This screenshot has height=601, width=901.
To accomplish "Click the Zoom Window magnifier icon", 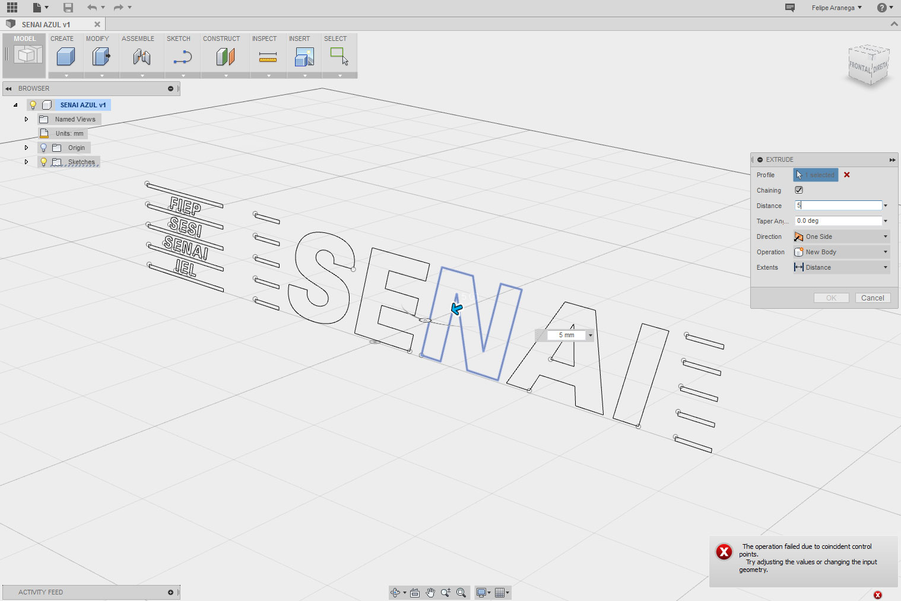I will 461,593.
